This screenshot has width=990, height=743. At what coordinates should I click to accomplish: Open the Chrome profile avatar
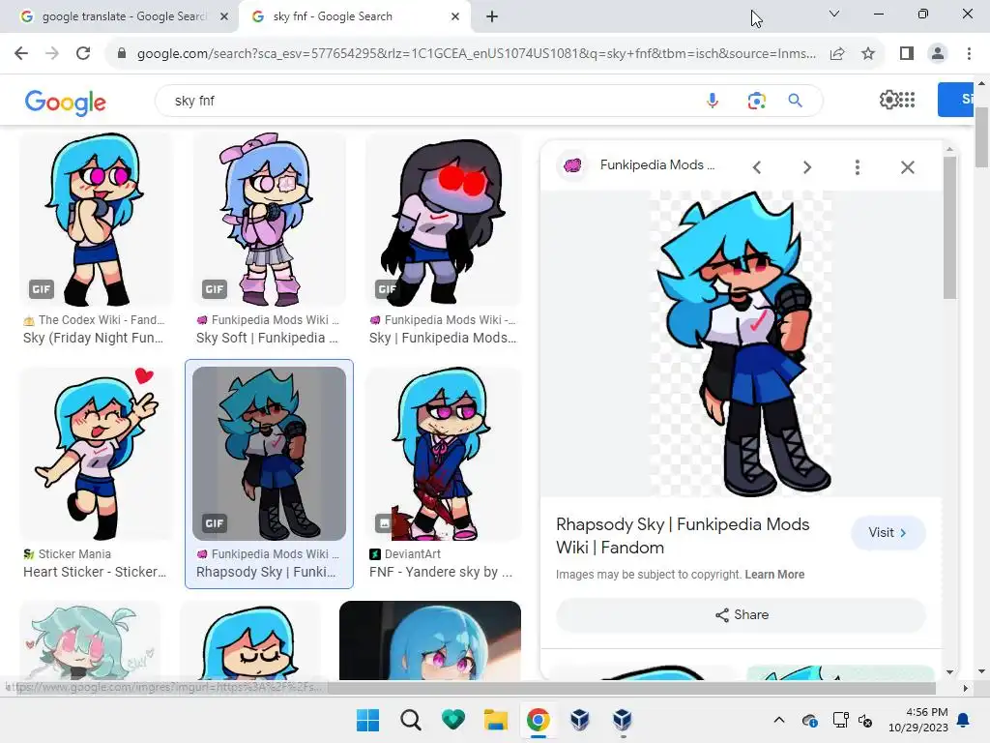[x=938, y=54]
